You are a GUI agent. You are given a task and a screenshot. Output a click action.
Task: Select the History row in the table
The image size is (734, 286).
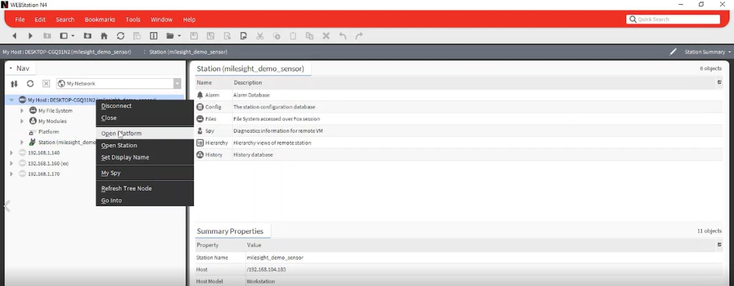(x=459, y=155)
